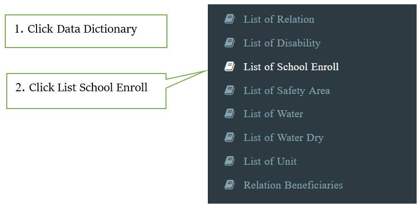Click the book icon beside List of Safety Area
The image size is (420, 207).
point(229,90)
